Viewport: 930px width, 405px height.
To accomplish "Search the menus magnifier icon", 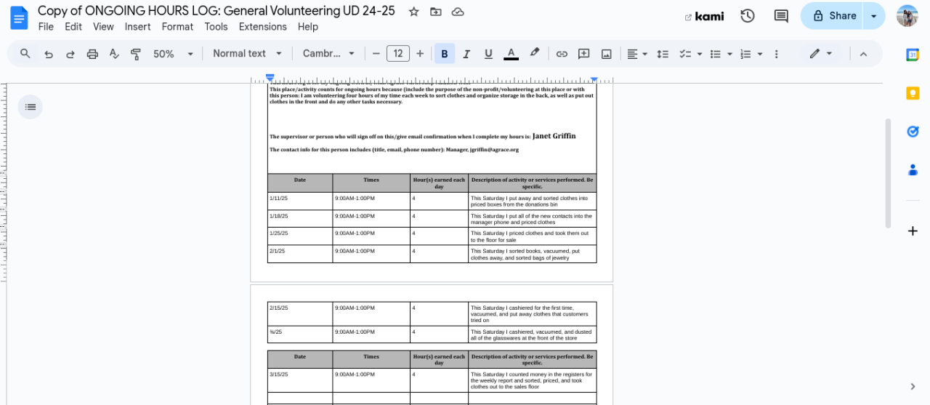I will click(25, 54).
